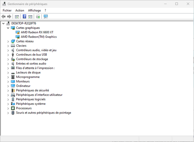Expand the Moniteurs category

pyautogui.click(x=8, y=82)
